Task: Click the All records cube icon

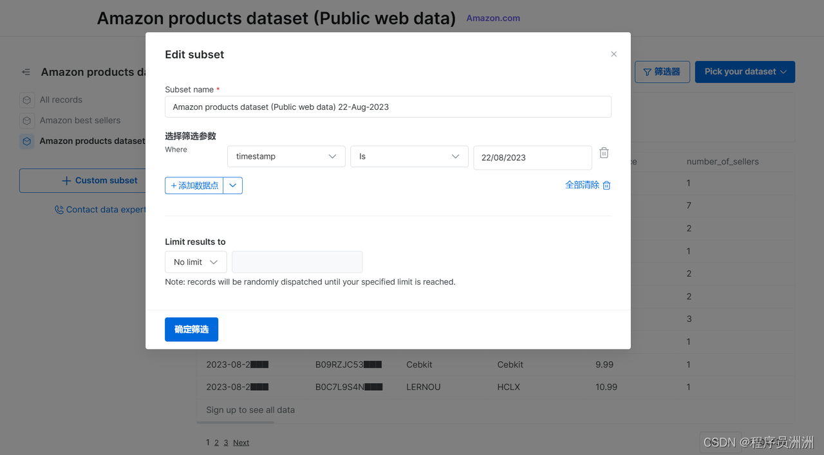Action: (x=26, y=100)
